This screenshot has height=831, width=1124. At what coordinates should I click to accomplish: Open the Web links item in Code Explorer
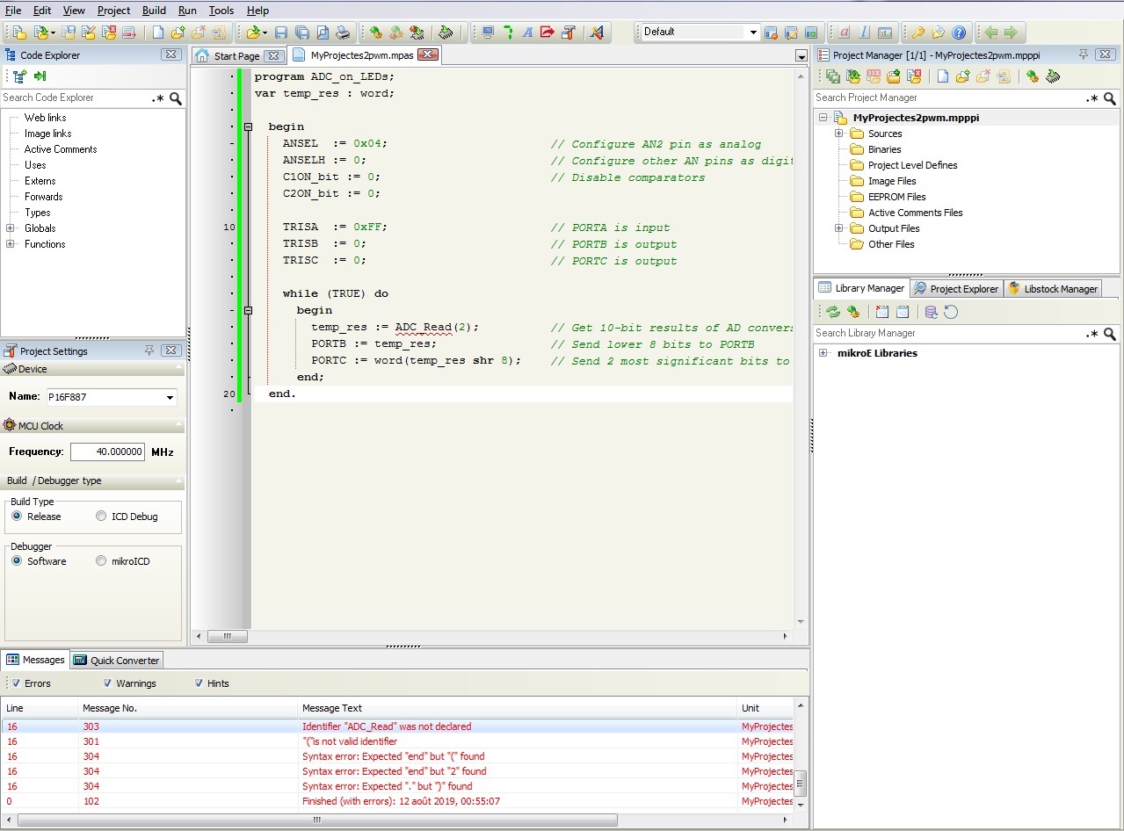[45, 118]
